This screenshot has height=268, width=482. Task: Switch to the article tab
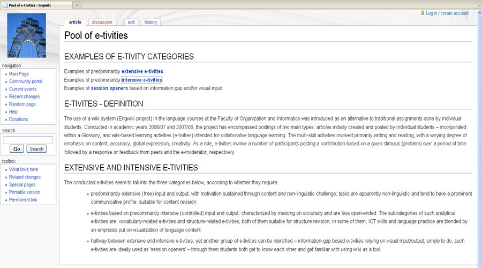[75, 22]
